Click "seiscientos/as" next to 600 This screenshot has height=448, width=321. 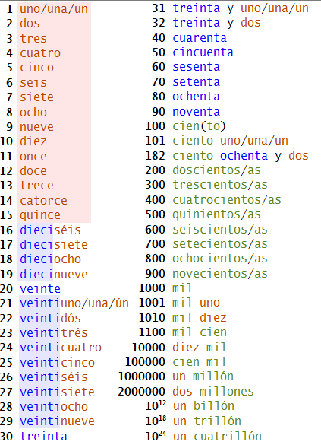(x=220, y=230)
